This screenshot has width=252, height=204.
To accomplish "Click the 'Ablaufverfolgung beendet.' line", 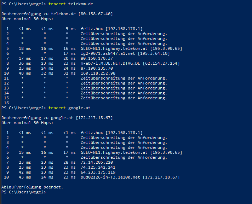I will click(x=32, y=187).
